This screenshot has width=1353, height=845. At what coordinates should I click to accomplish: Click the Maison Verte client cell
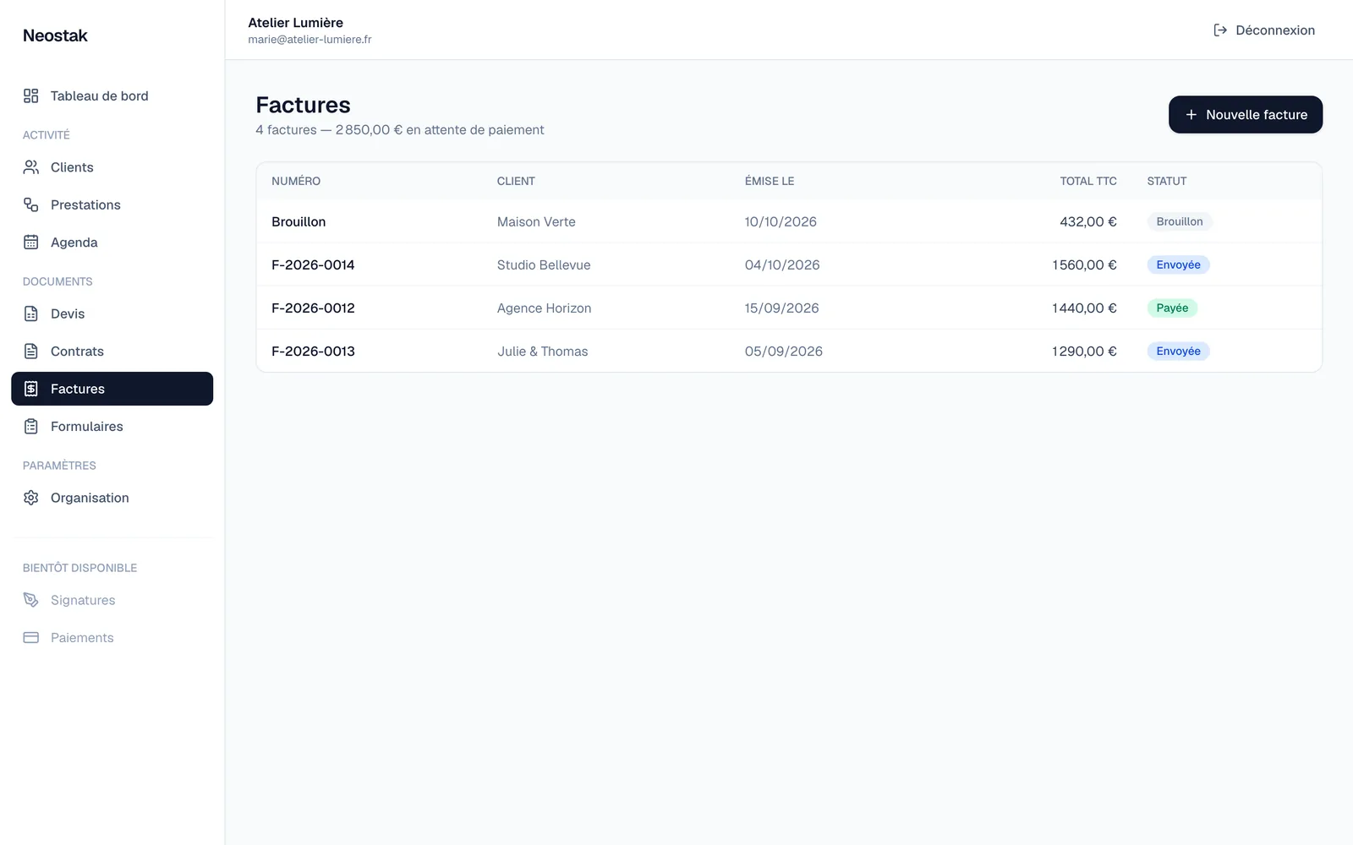point(536,222)
